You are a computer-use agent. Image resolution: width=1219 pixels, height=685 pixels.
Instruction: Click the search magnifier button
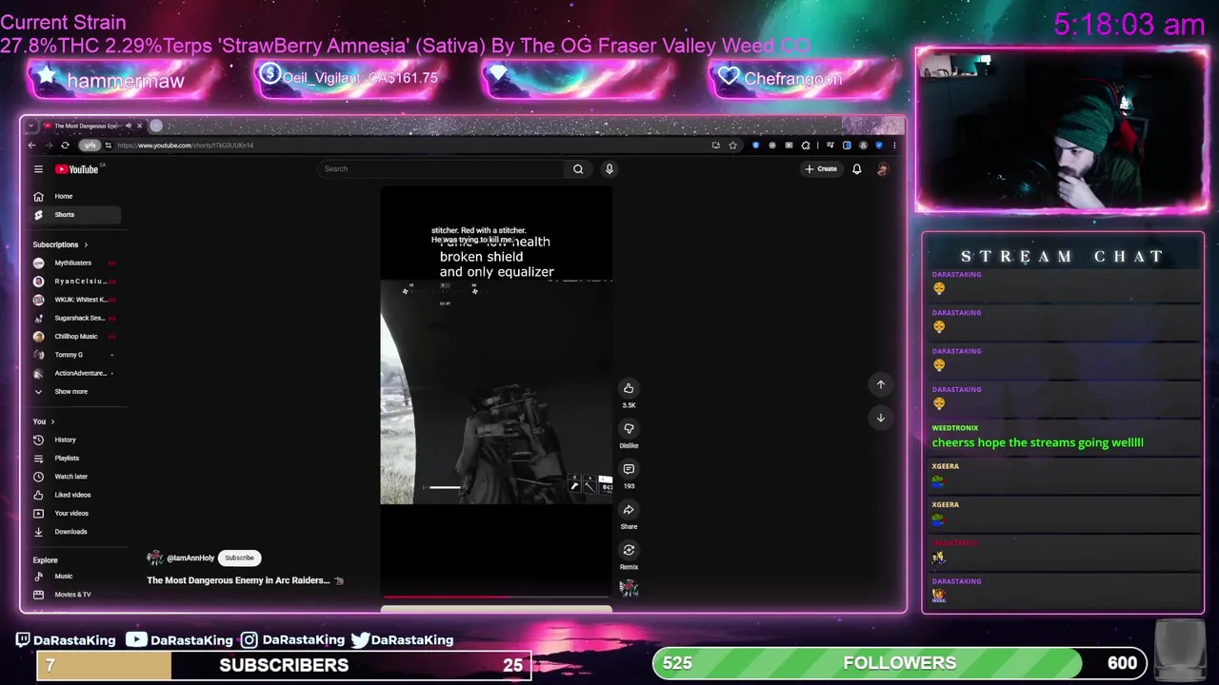click(578, 169)
